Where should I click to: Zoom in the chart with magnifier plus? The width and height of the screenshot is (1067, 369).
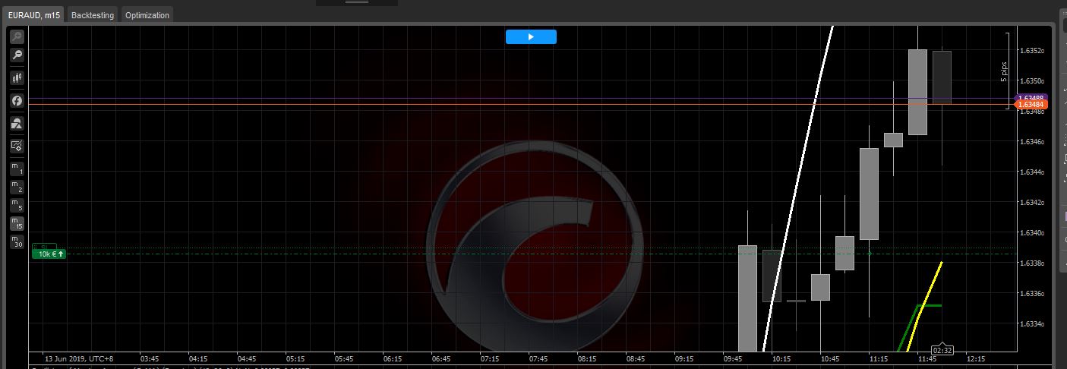coord(17,36)
